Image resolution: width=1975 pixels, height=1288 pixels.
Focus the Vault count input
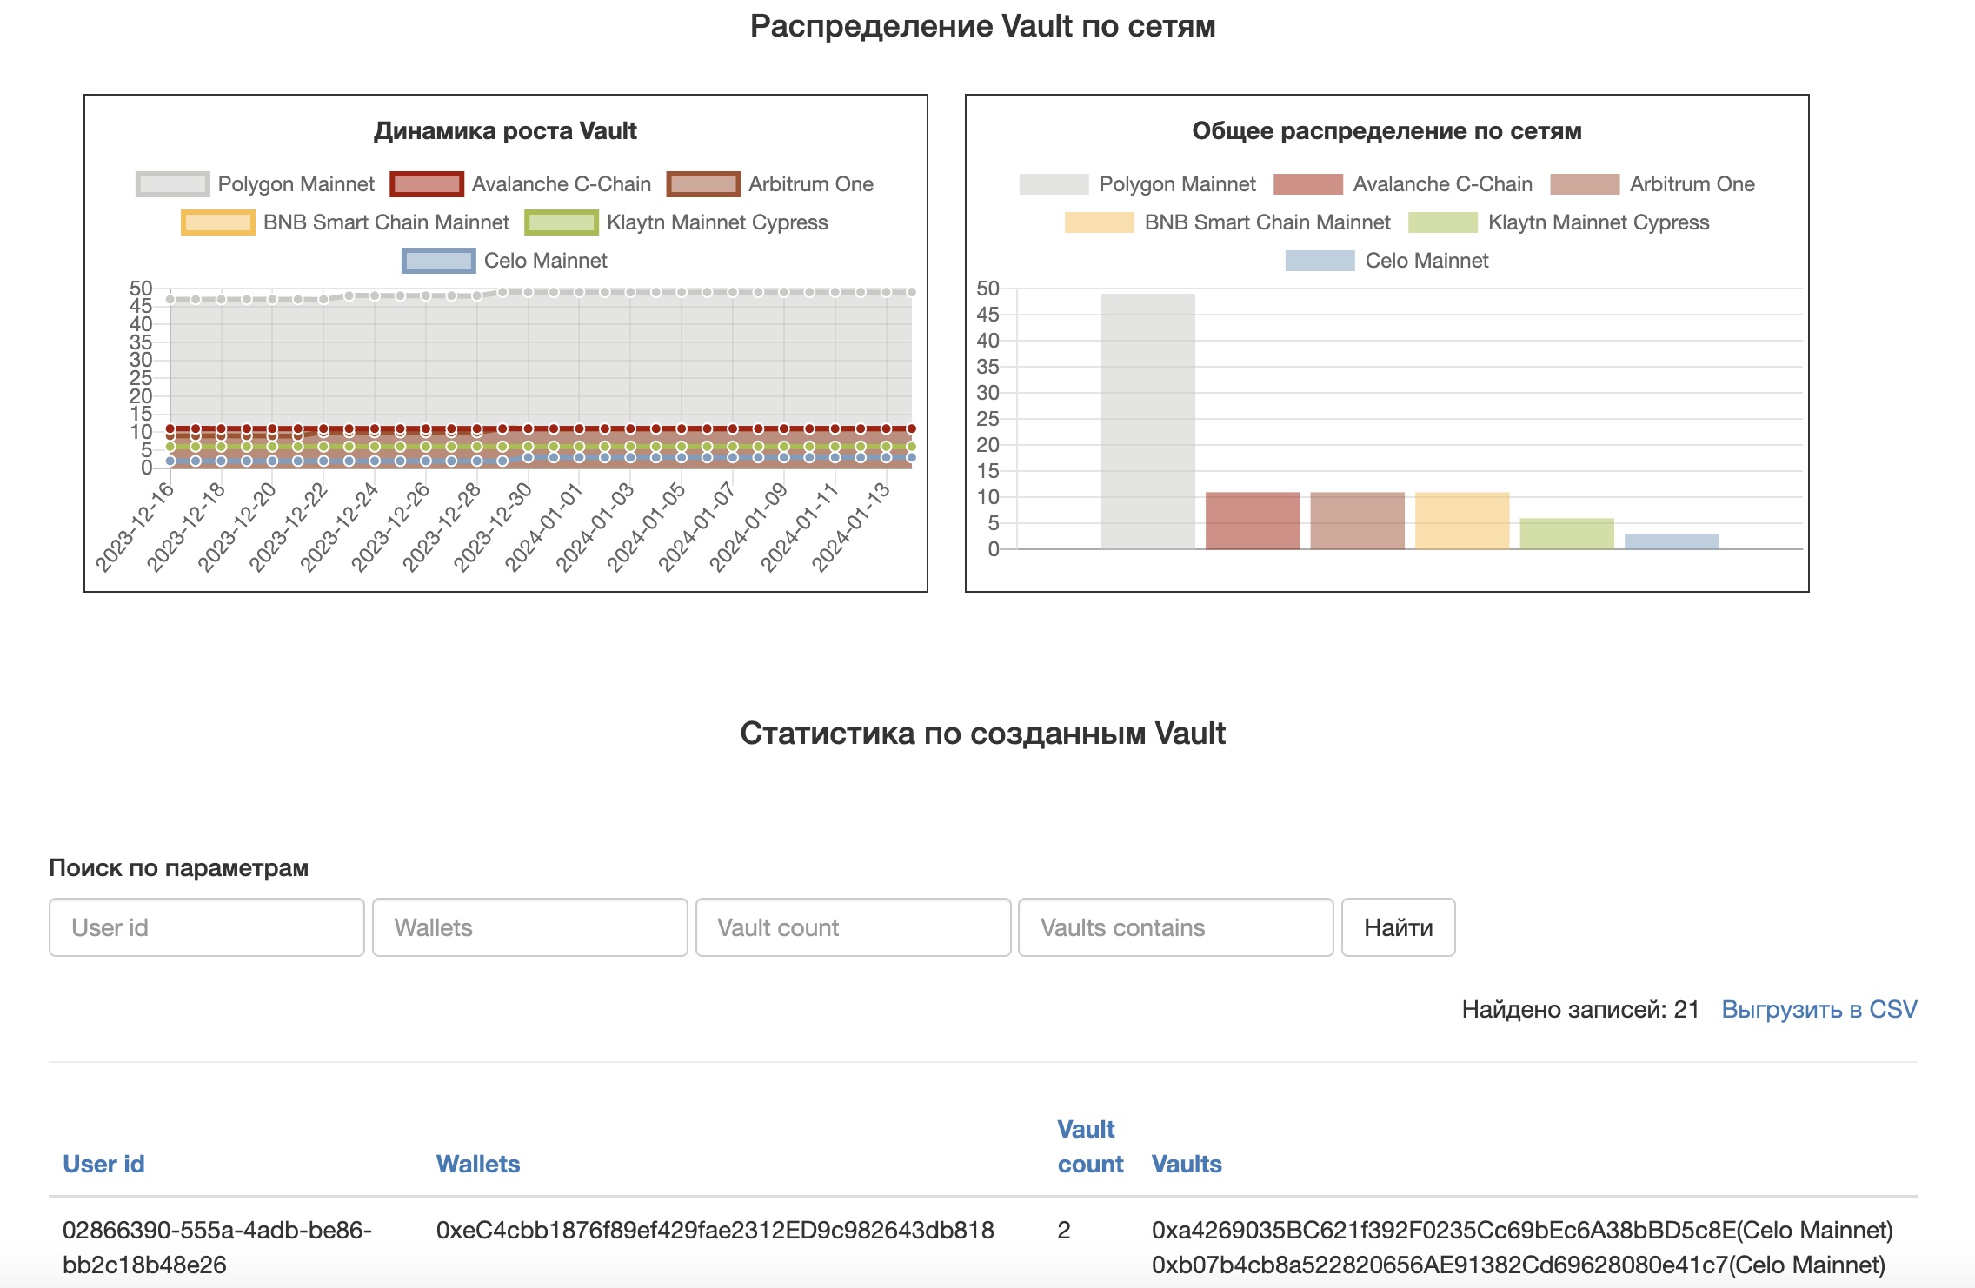click(853, 927)
